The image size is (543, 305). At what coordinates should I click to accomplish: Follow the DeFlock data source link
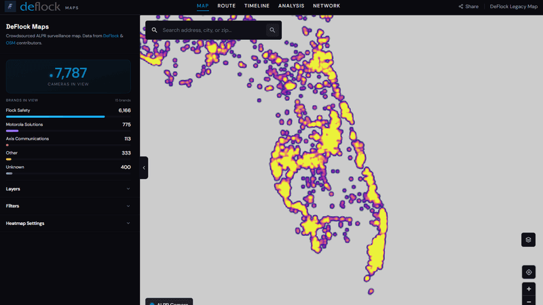pos(111,36)
